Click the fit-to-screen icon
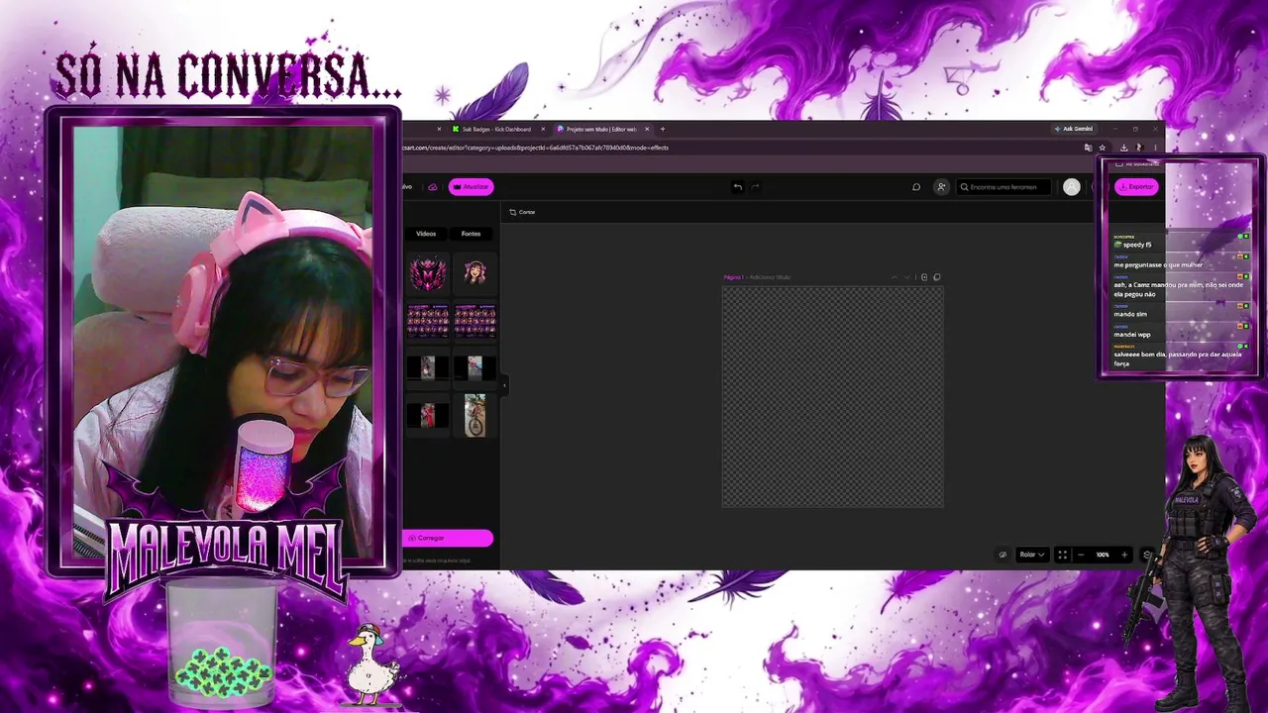1268x713 pixels. point(1062,555)
